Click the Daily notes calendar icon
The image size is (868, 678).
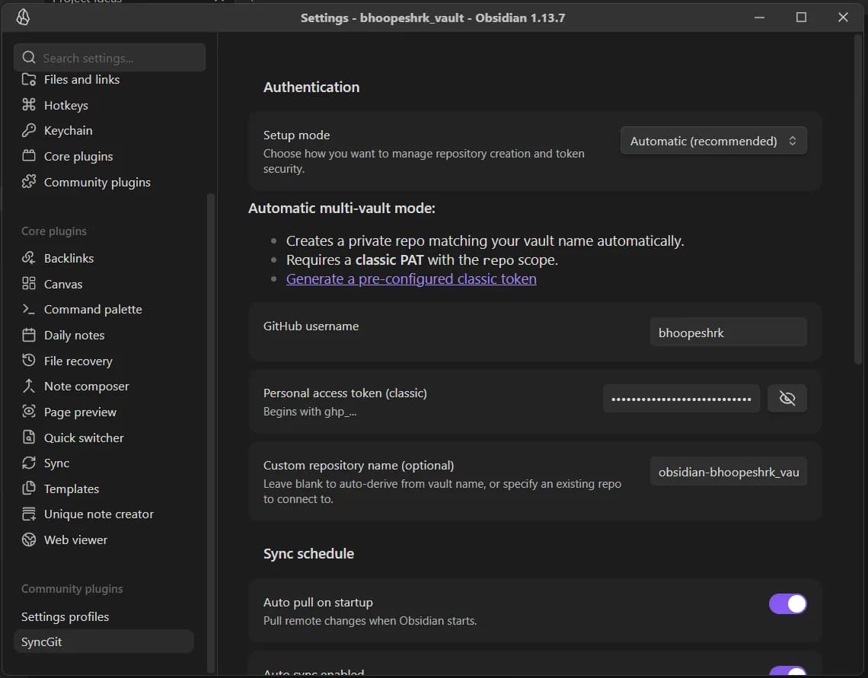[29, 335]
